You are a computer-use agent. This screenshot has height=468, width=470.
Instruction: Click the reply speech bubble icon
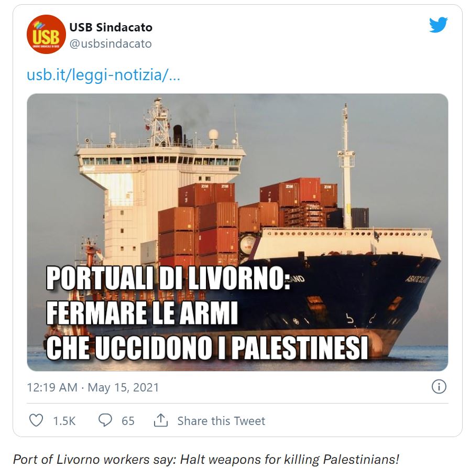106,420
